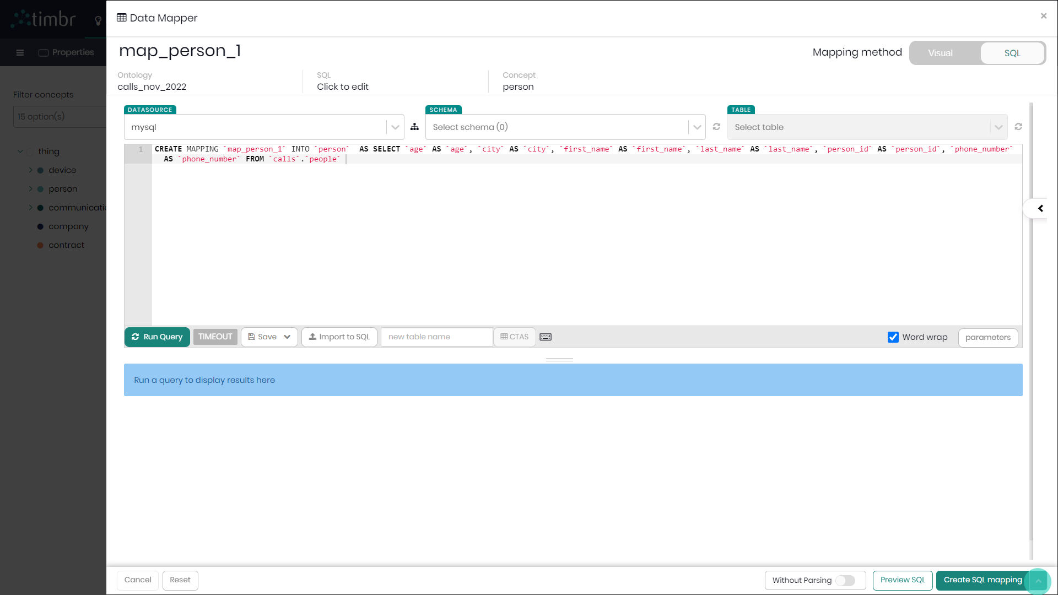Click the Filter concepts input
The height and width of the screenshot is (595, 1058).
coord(60,117)
